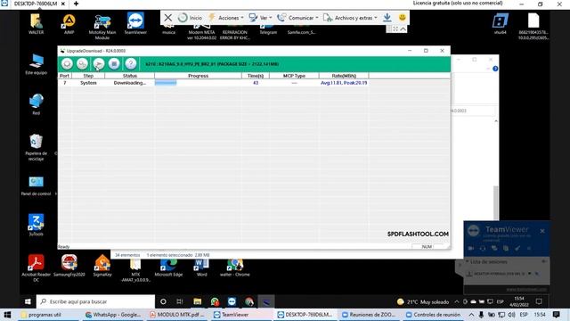The image size is (570, 321).
Task: Click the download progress bar in port 7 row
Action: (x=198, y=83)
